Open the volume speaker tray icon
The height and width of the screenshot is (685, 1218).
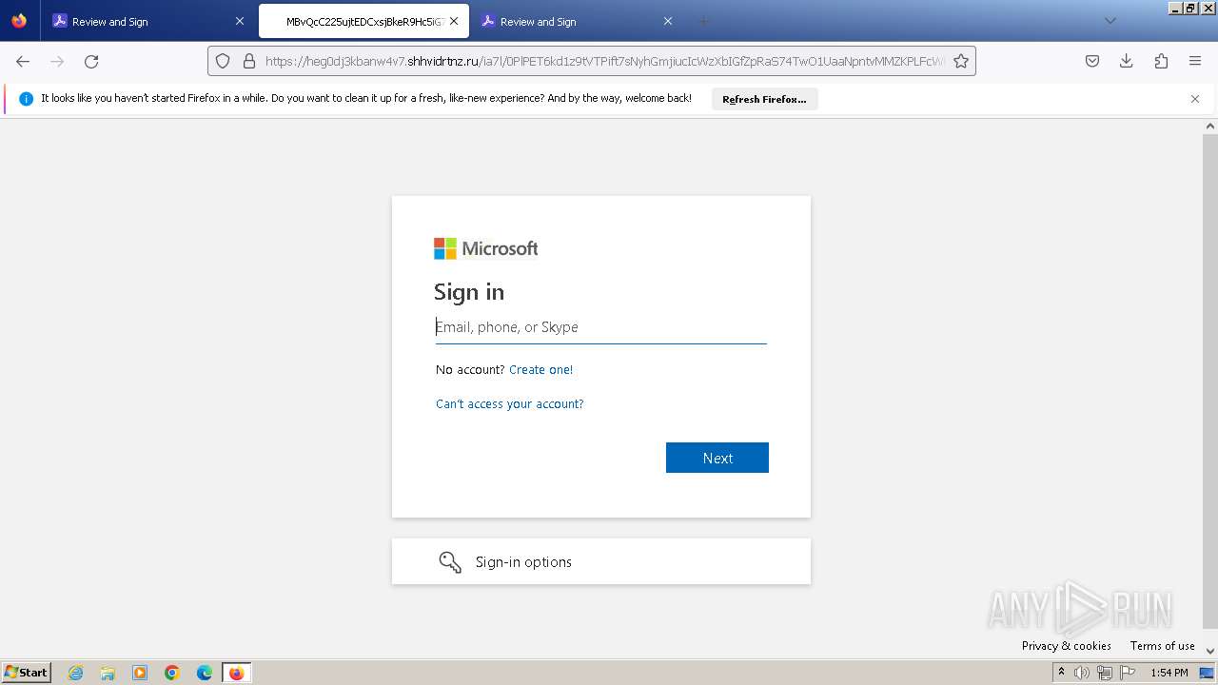[x=1082, y=673]
